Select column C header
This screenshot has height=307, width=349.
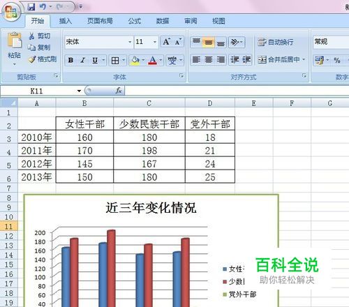pos(149,103)
